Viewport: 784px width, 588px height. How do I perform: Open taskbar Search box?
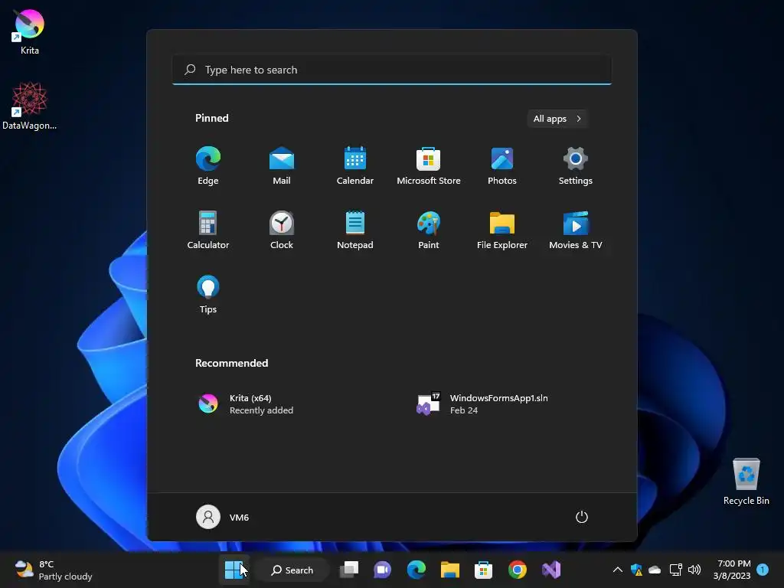[292, 570]
